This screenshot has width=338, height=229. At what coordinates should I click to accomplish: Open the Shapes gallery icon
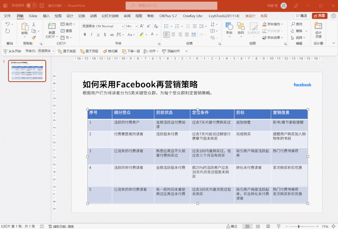(x=229, y=27)
